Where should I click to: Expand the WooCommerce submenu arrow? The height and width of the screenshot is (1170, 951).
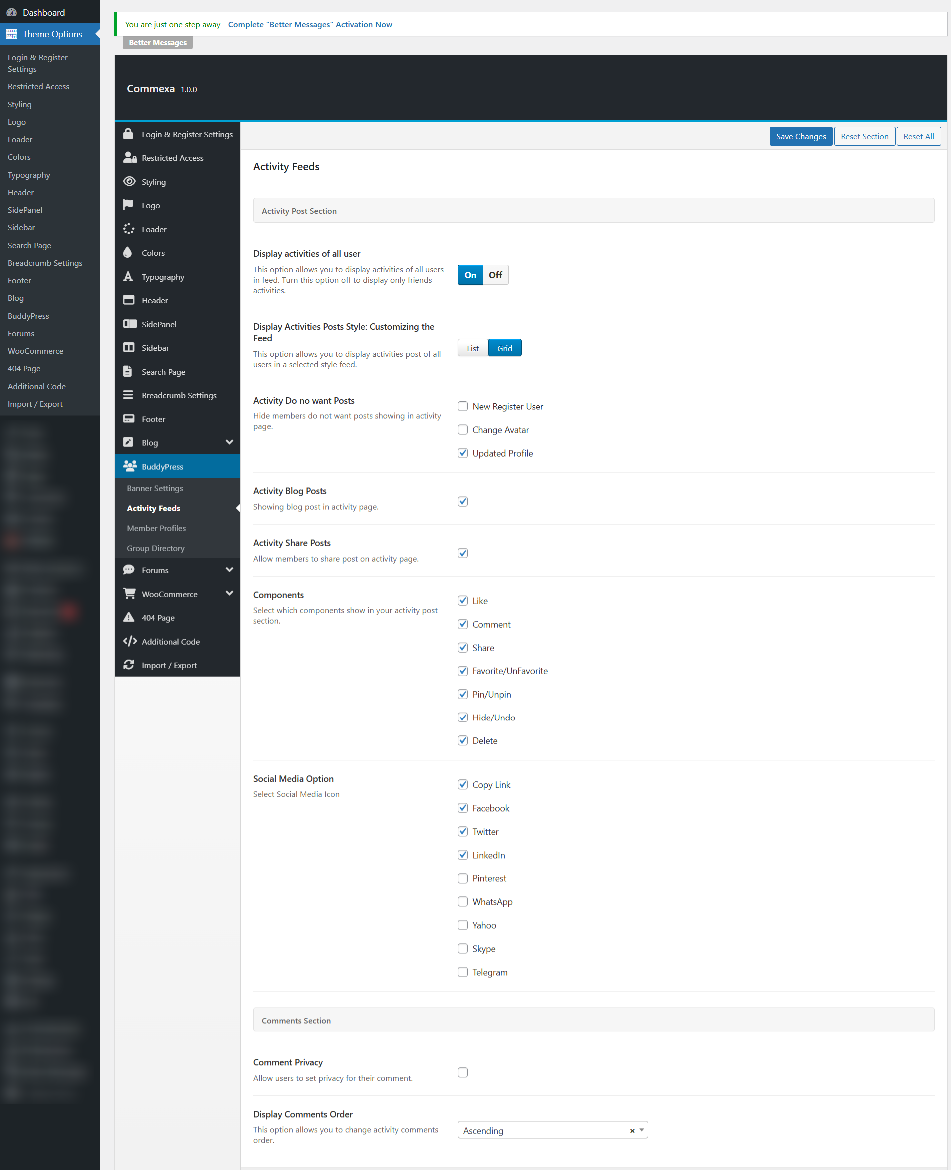pyautogui.click(x=229, y=593)
